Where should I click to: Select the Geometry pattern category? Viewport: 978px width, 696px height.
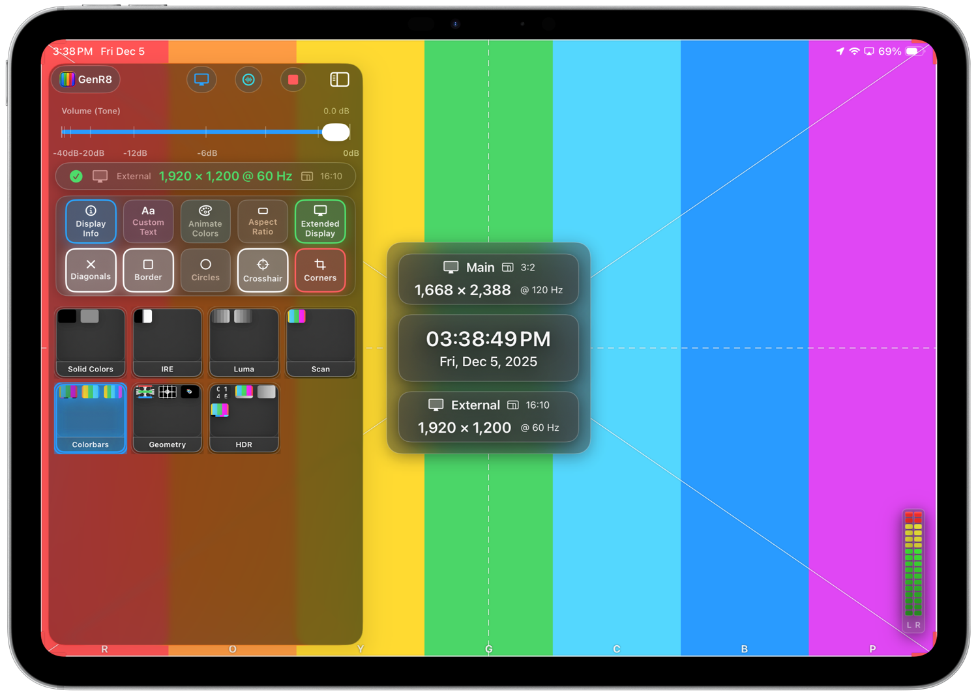[x=168, y=418]
